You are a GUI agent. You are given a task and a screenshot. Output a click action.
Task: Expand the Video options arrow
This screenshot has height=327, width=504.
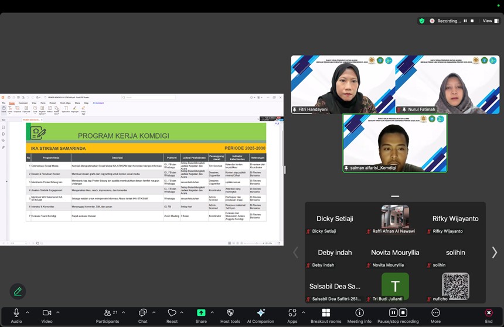(x=58, y=312)
